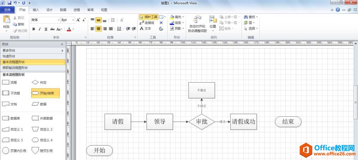Select the Subprocess (子流程) stencil
Viewport: 358px width, 160px height.
coord(11,93)
